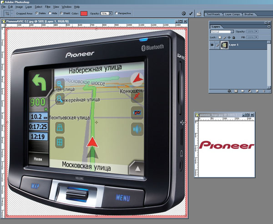Open the layer Fill slider arrow
This screenshot has height=224, width=273.
tap(256, 37)
